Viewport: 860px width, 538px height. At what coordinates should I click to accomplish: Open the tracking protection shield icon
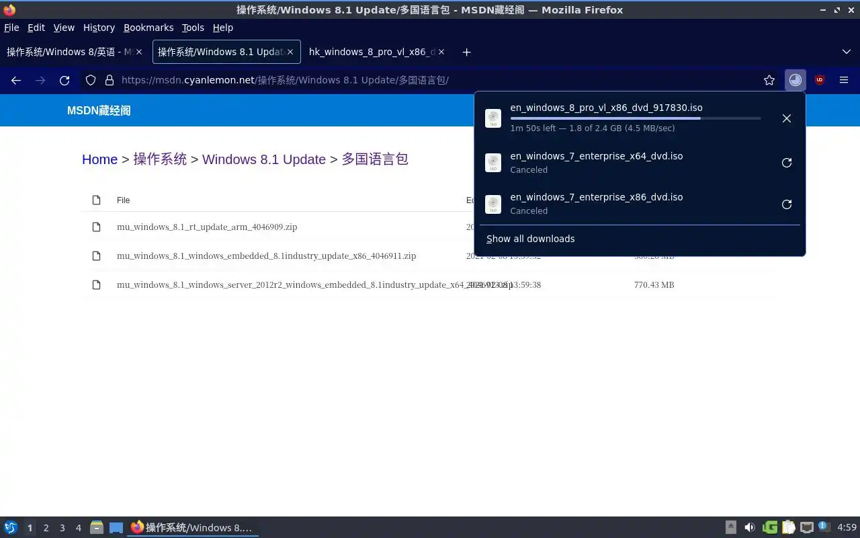(x=91, y=80)
